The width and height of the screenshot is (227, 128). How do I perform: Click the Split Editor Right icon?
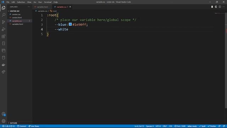220,7
